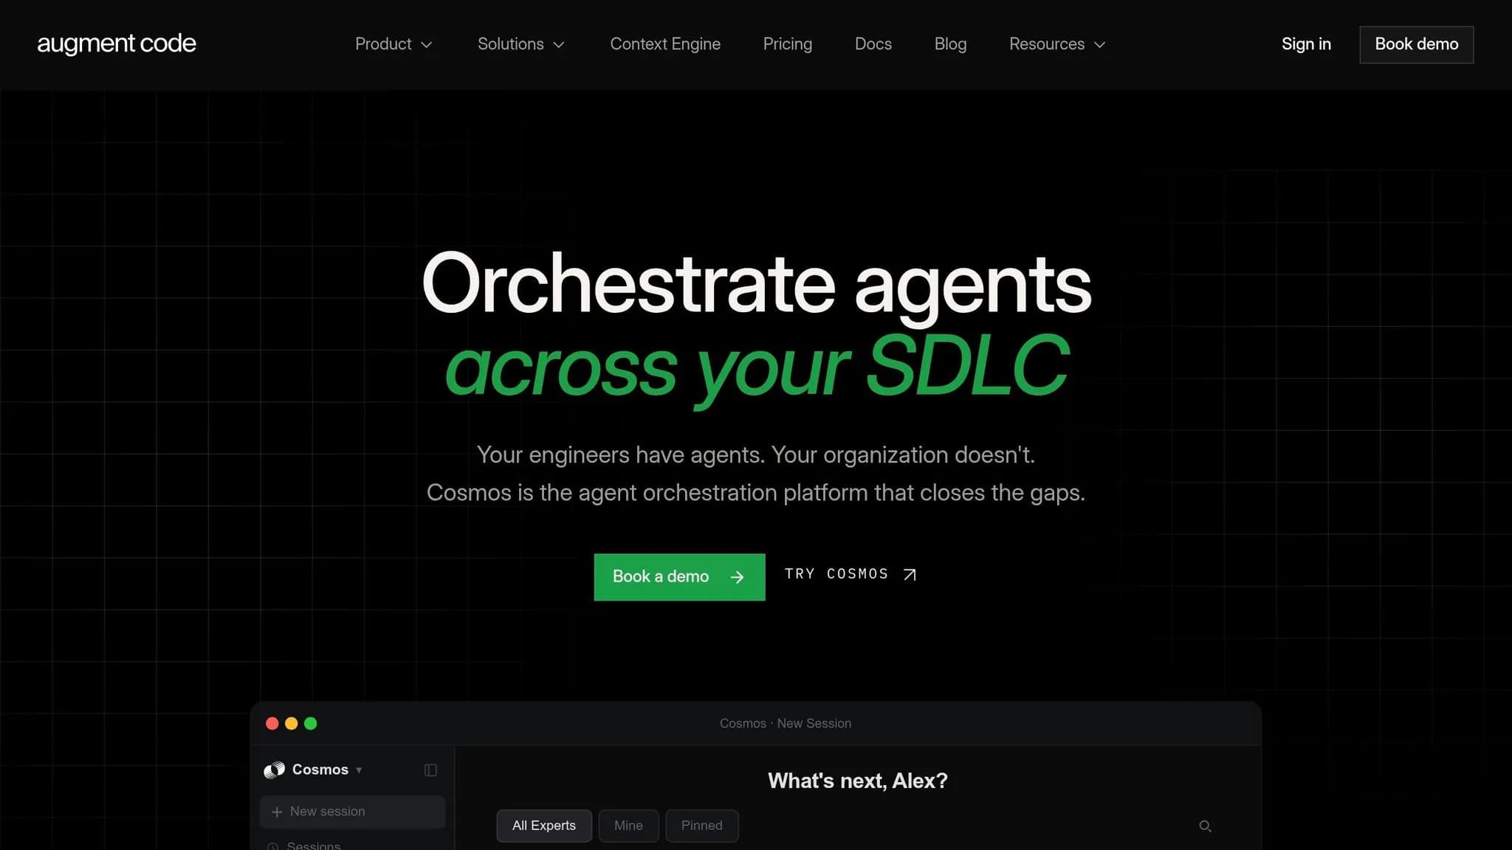The height and width of the screenshot is (850, 1512).
Task: Toggle the sidebar panel icon
Action: (430, 770)
